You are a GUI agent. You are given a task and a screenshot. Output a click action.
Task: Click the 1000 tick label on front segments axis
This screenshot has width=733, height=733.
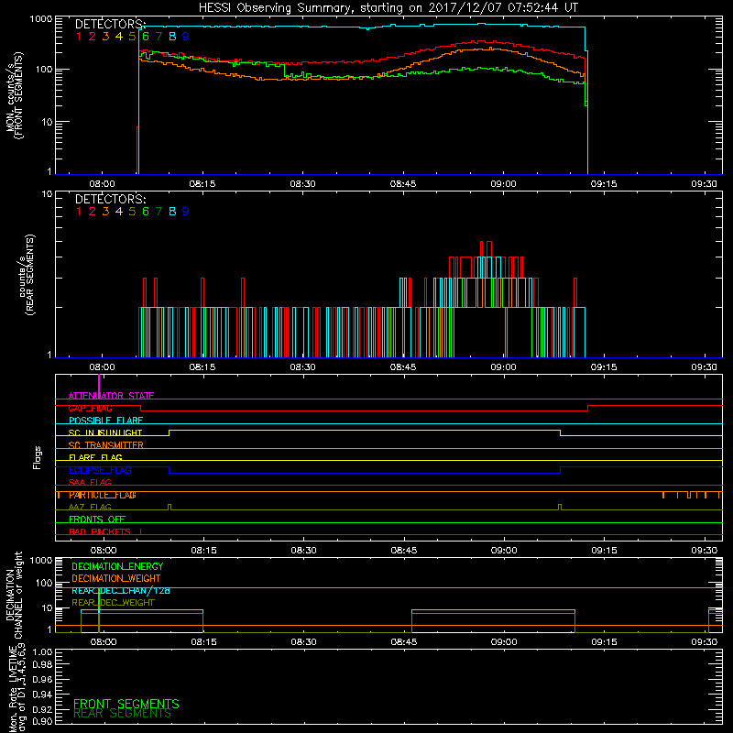41,19
